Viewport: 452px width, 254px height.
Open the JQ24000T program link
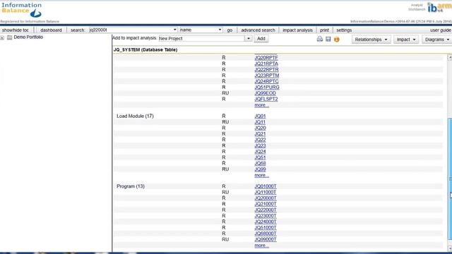pos(266,222)
